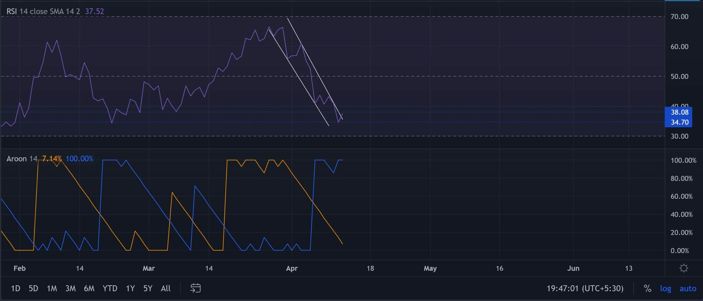Screen dimensions: 703x301
Task: Click the 30.00 RSI axis label
Action: 679,136
